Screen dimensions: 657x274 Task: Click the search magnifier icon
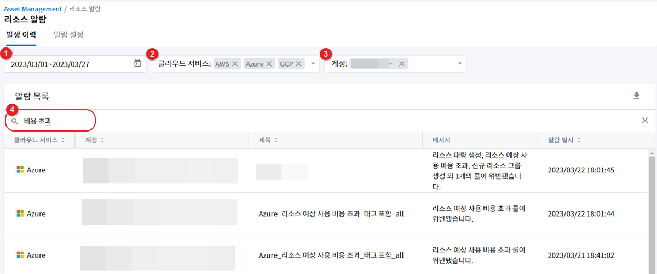tap(15, 121)
